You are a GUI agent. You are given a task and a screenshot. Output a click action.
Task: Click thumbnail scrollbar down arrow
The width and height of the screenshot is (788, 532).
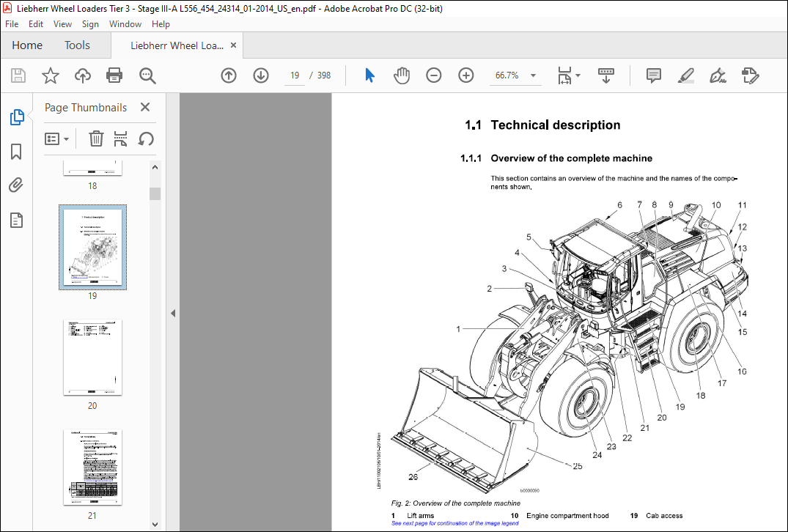155,525
